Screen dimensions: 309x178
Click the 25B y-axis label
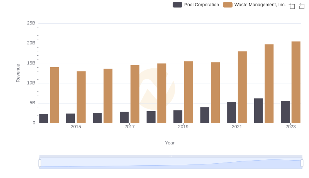pyautogui.click(x=31, y=23)
